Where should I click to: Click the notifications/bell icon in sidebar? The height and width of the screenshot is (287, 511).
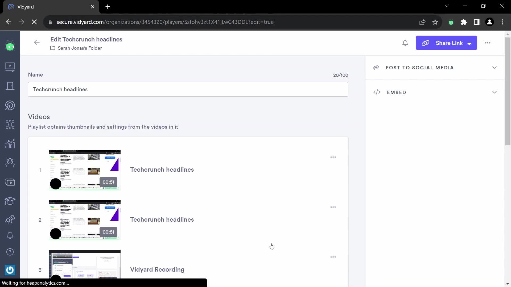point(10,235)
